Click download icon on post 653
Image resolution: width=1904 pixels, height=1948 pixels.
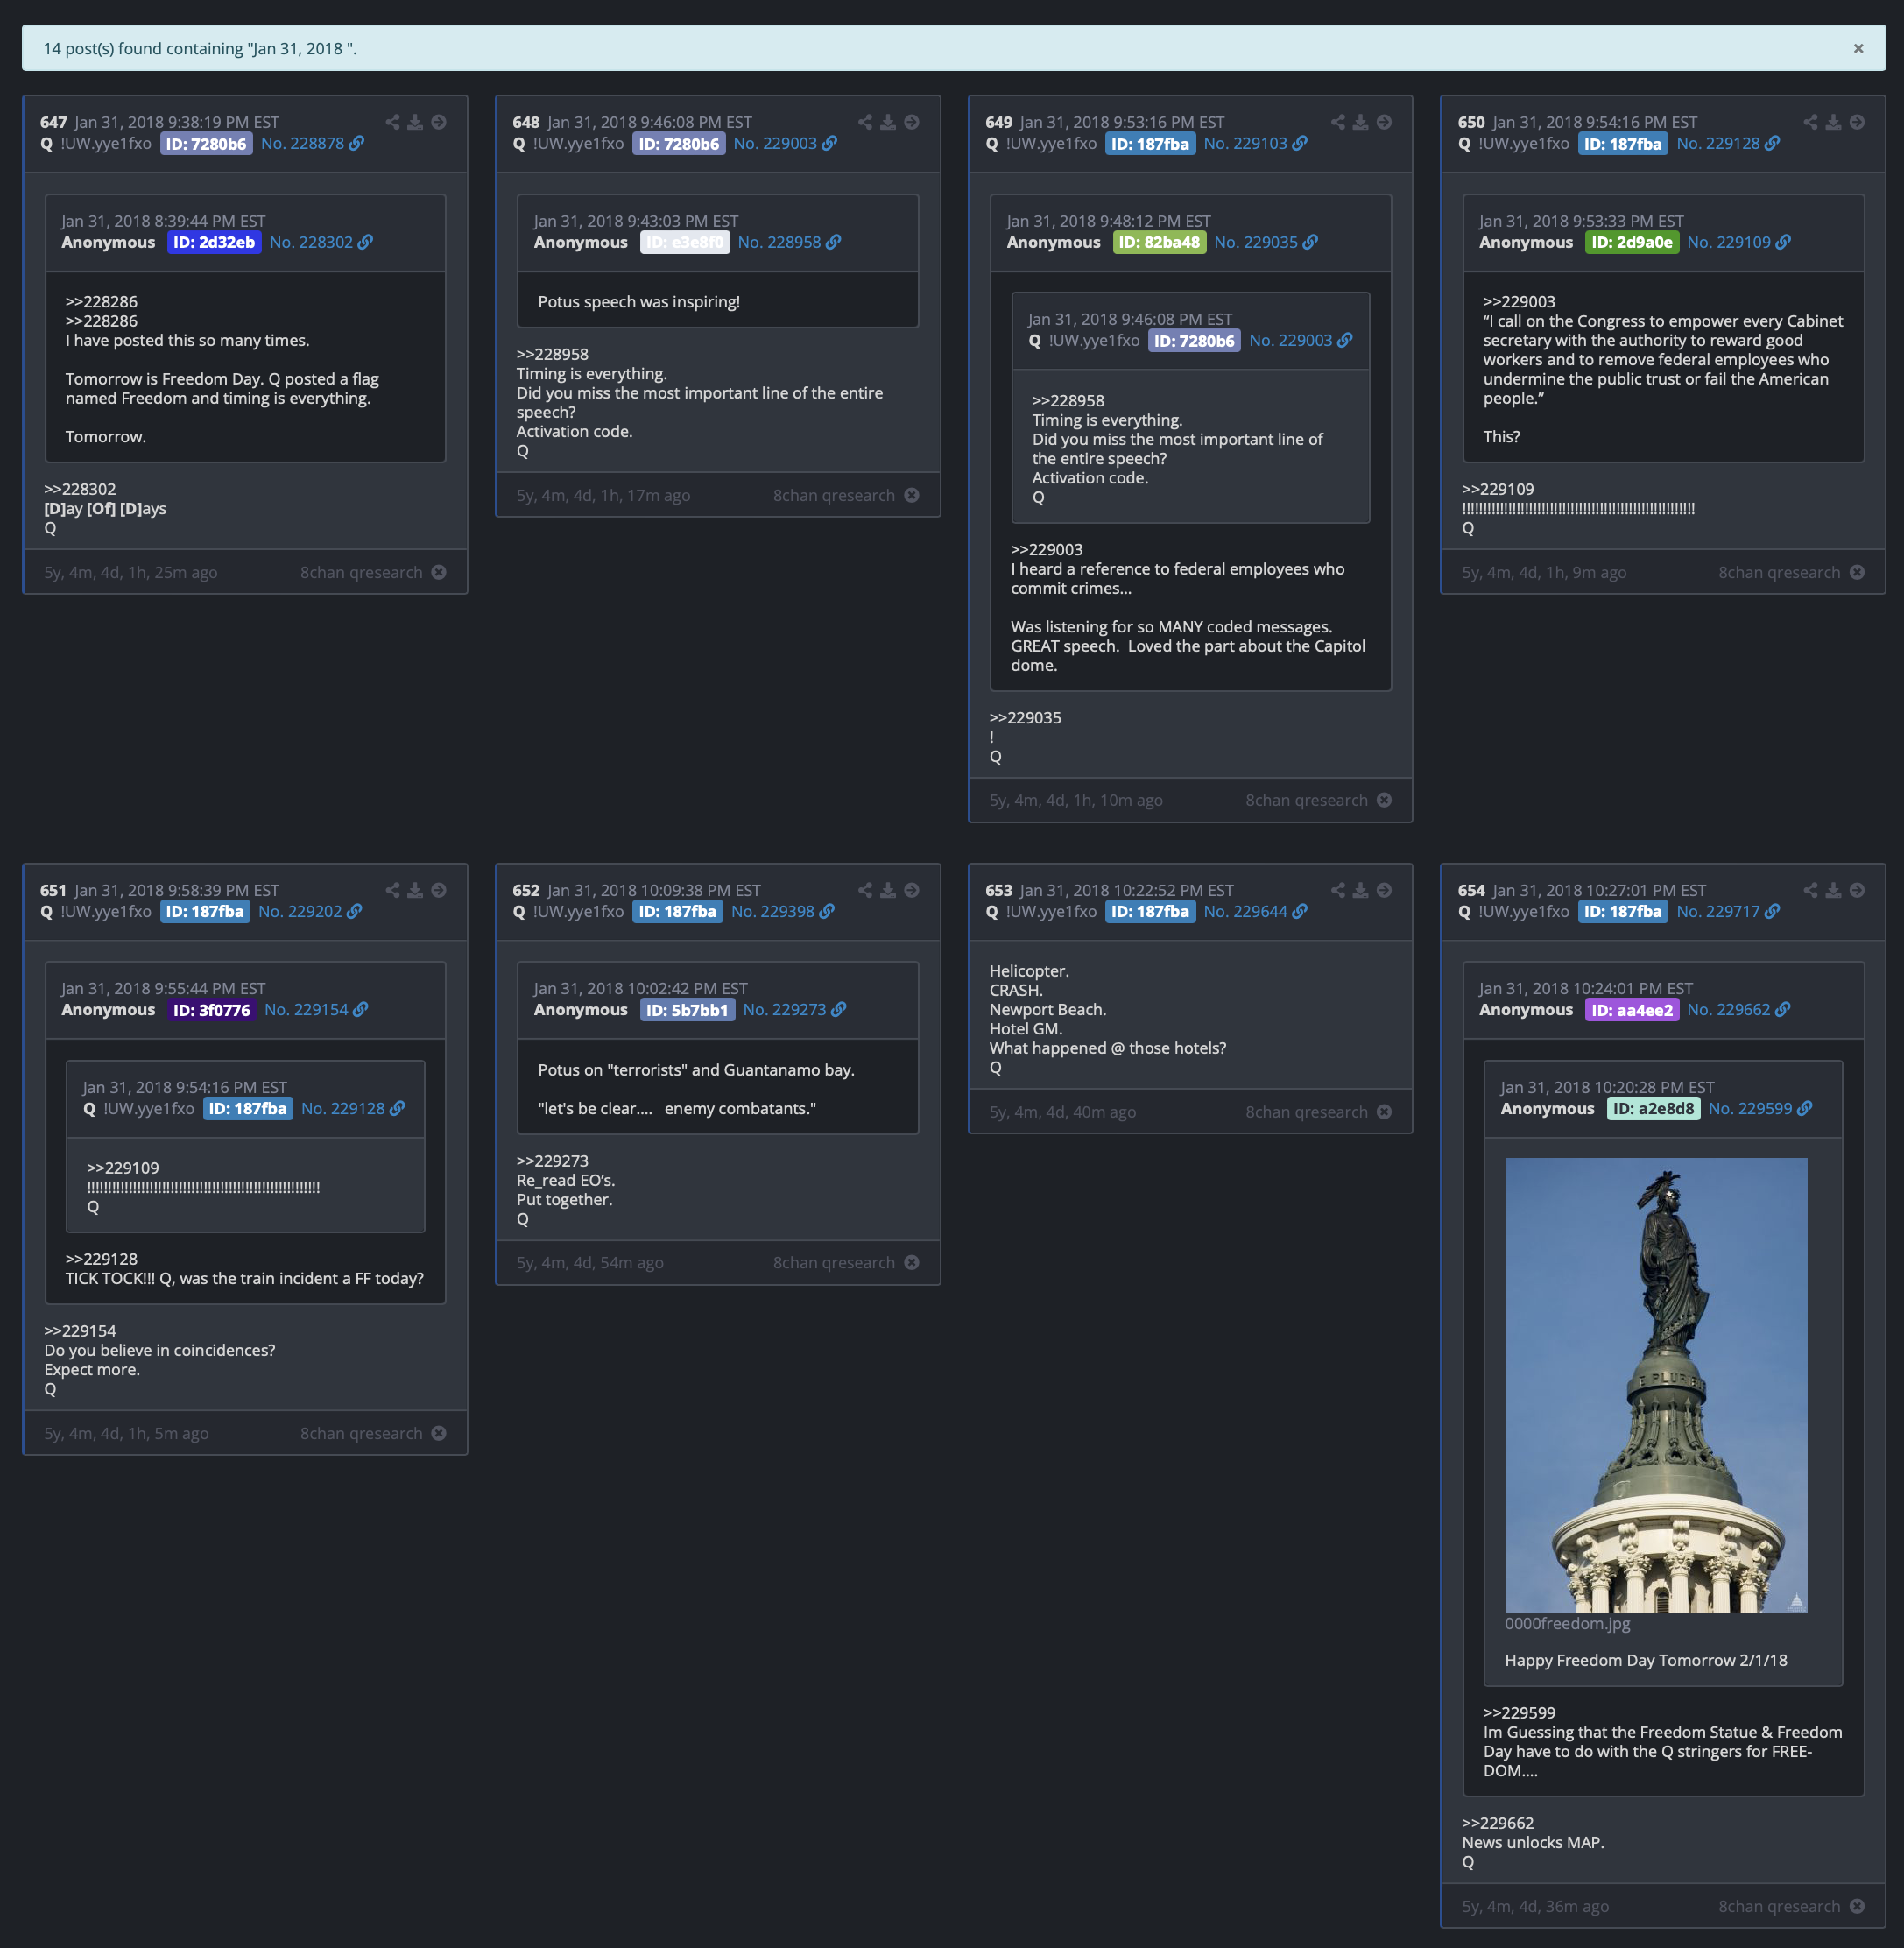pos(1361,890)
